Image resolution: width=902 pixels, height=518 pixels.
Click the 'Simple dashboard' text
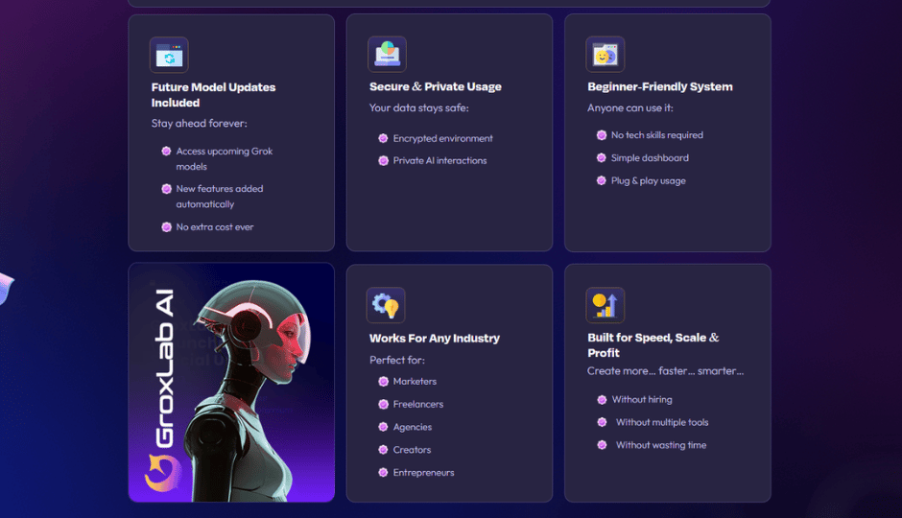(x=650, y=157)
